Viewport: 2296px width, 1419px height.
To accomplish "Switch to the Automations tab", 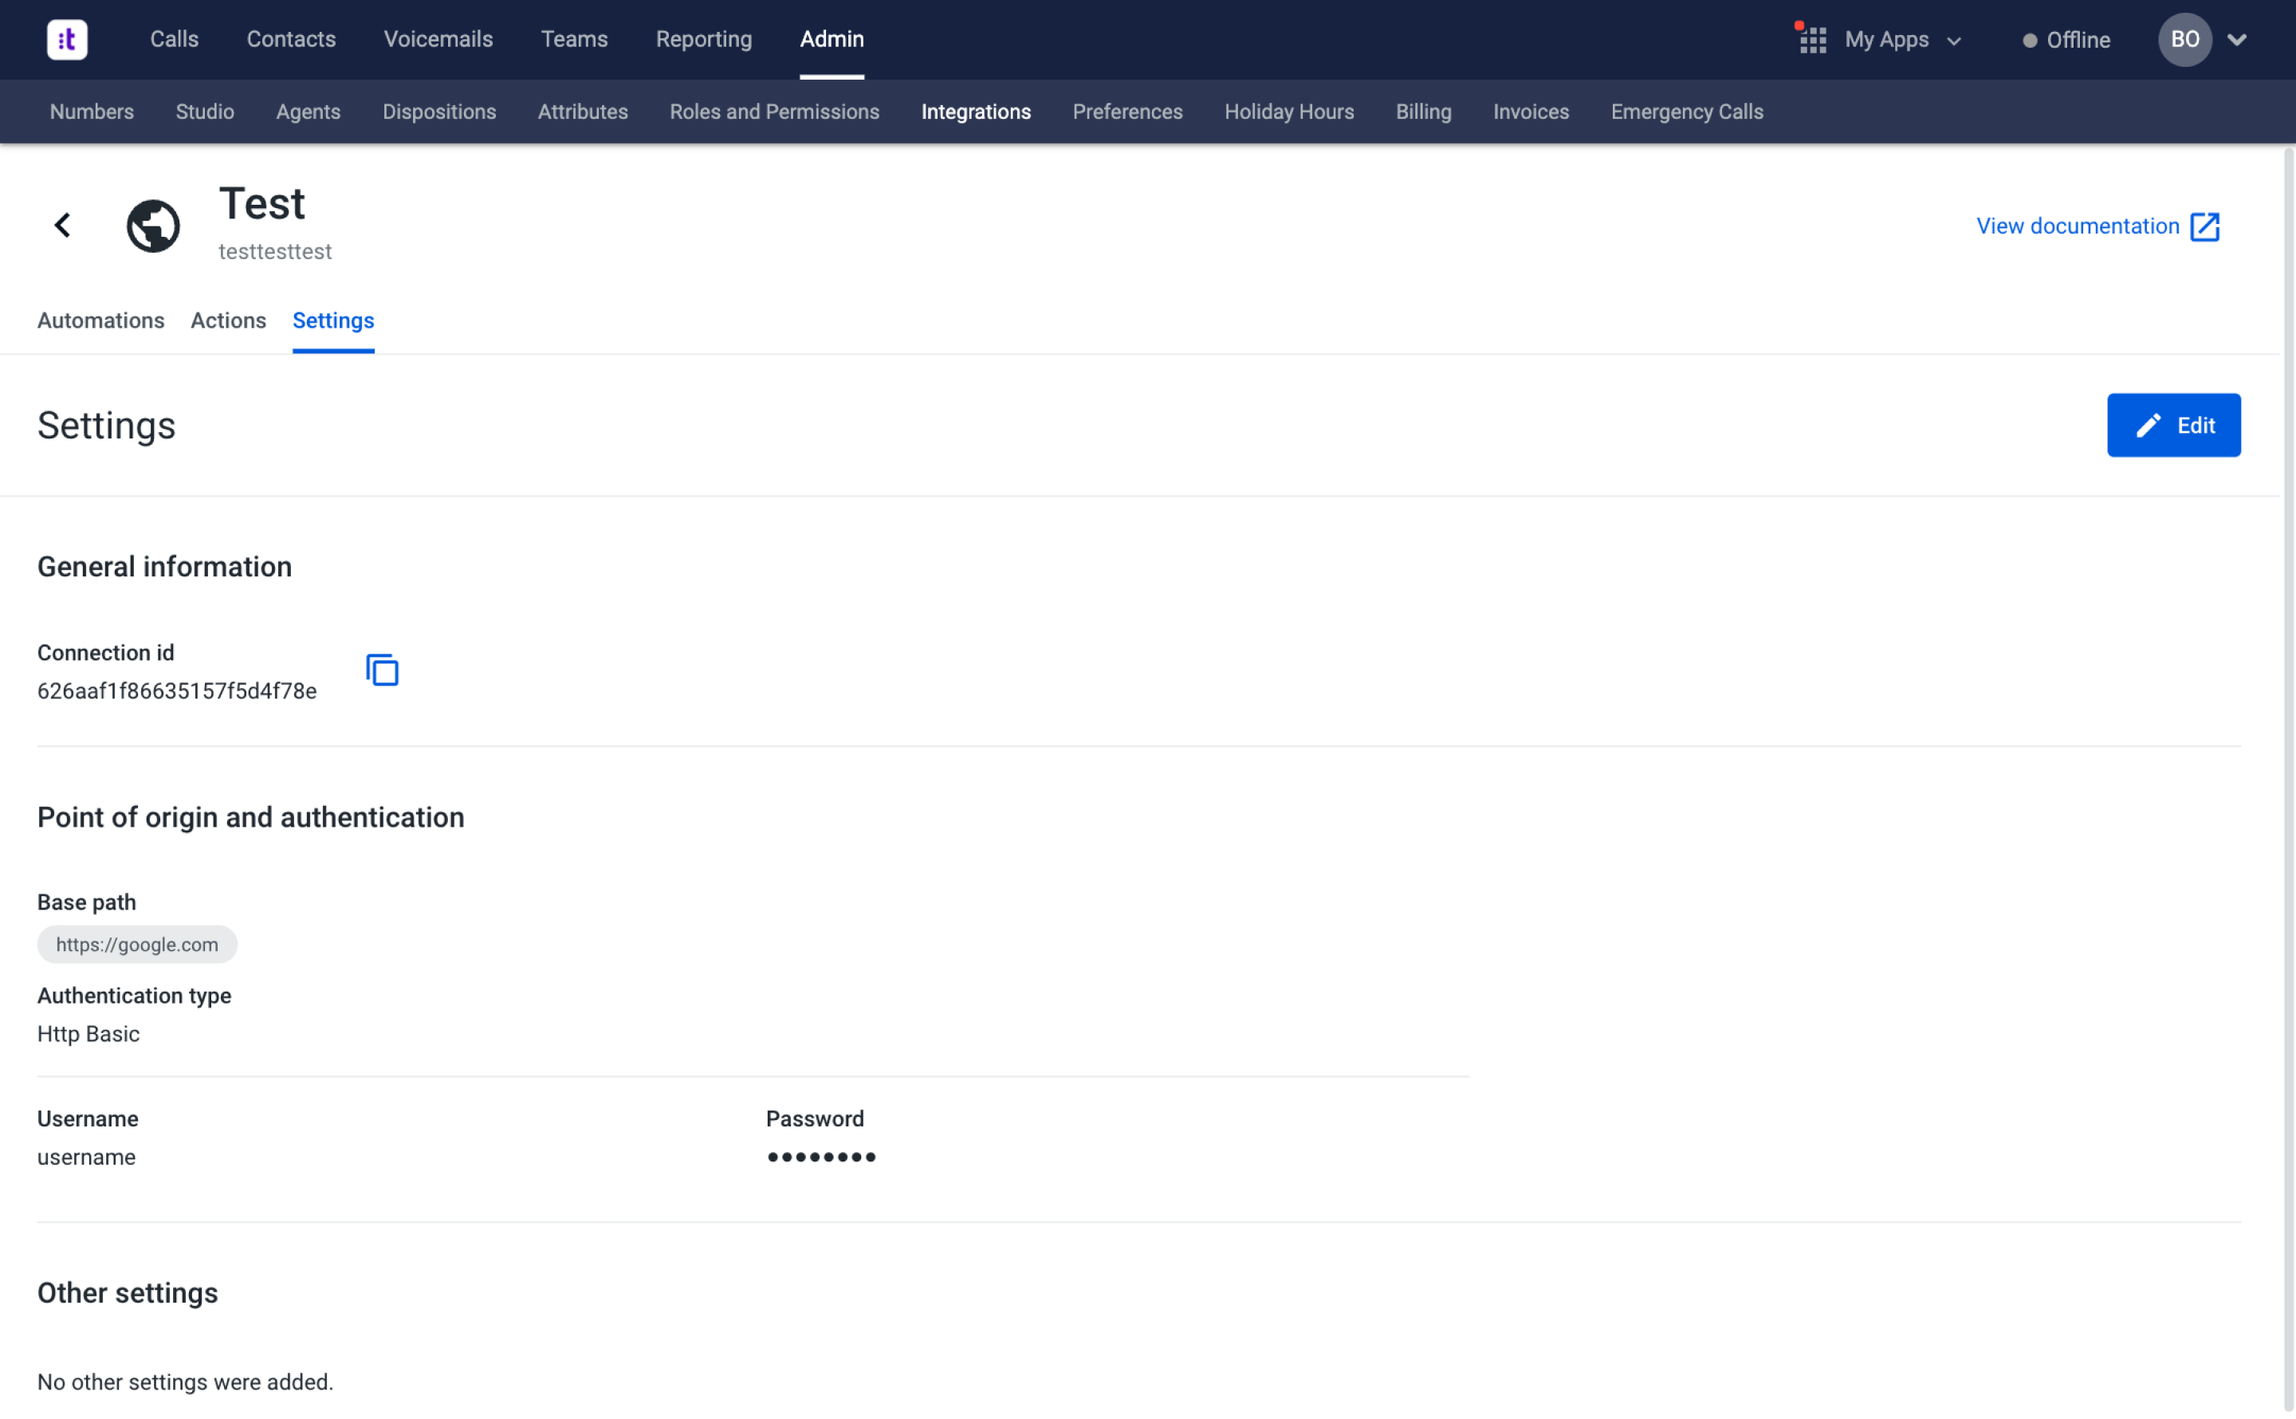I will 100,320.
